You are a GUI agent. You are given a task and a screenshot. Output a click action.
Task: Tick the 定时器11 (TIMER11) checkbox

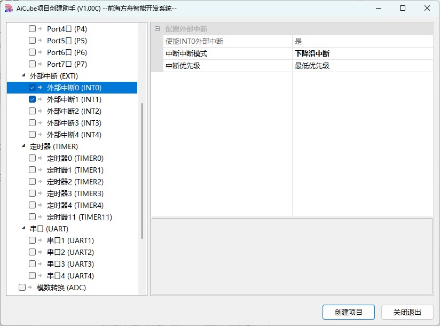[32, 217]
